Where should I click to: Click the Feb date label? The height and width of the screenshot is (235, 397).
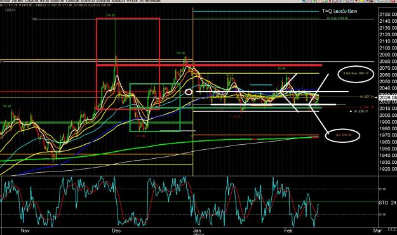coord(288,231)
